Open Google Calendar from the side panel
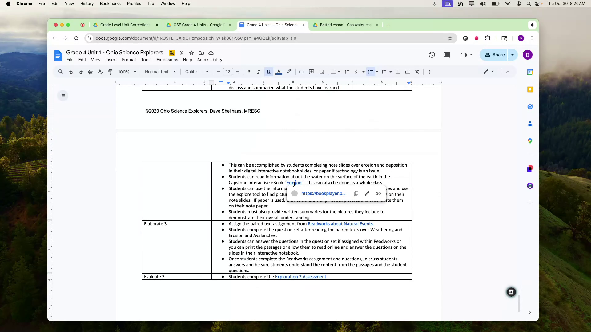Image resolution: width=591 pixels, height=332 pixels. pyautogui.click(x=530, y=72)
